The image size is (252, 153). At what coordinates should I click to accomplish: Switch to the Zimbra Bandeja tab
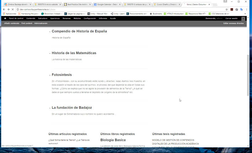(17, 5)
